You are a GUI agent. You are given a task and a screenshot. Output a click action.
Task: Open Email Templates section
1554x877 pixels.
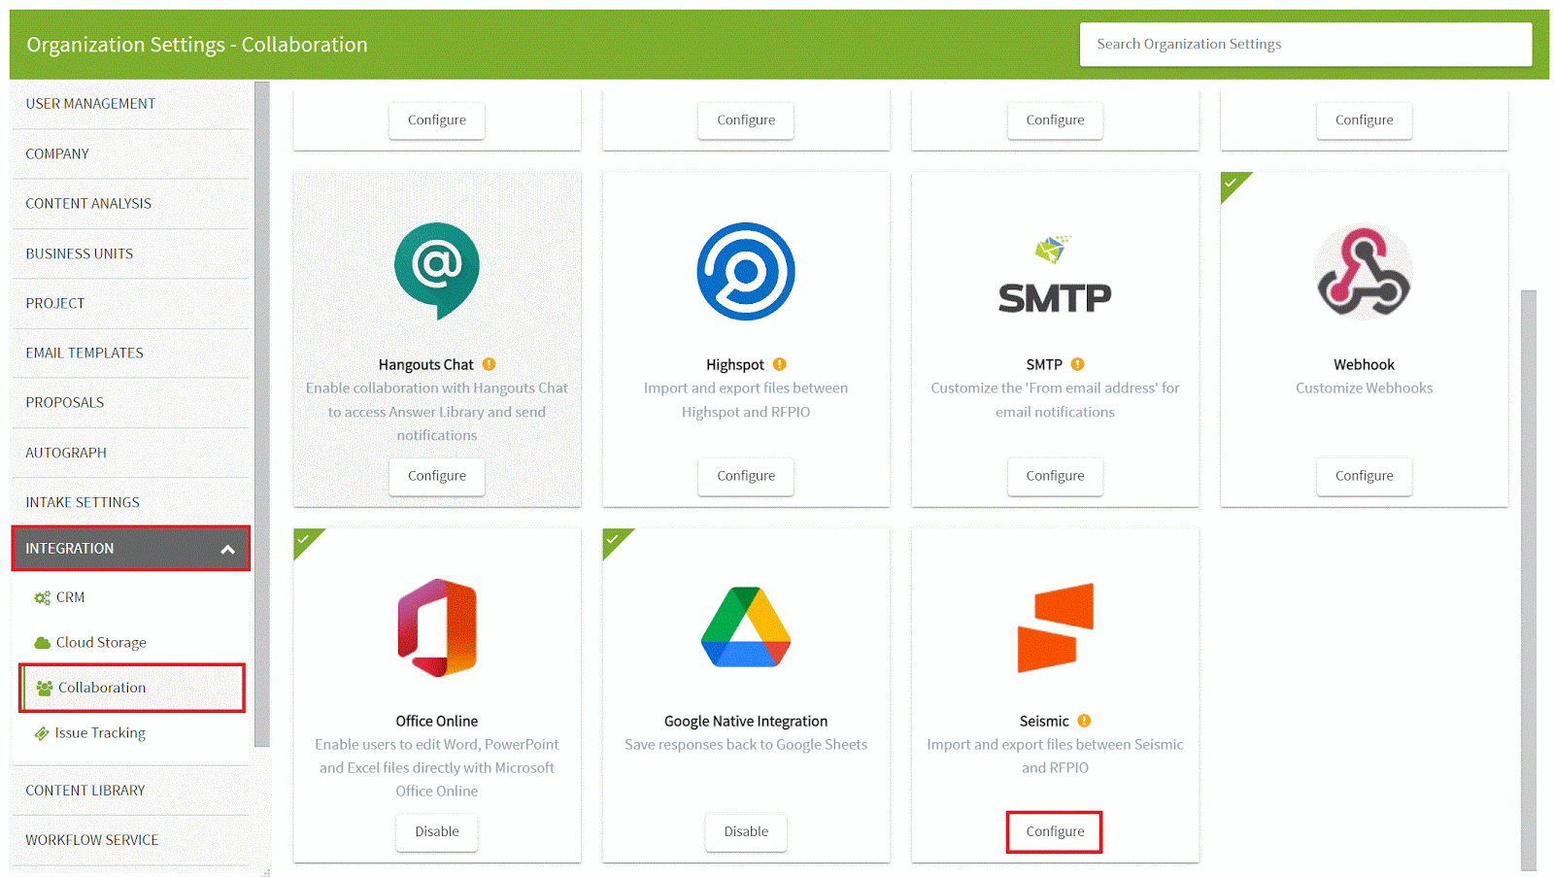pos(130,354)
